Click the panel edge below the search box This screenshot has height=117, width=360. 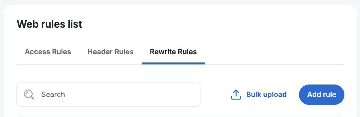180,116
